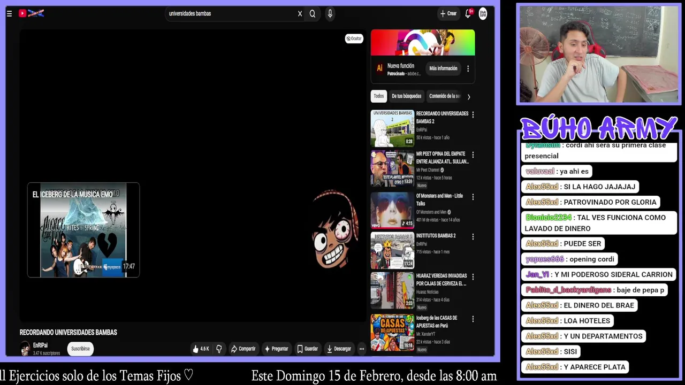Screen dimensions: 685x385
Task: Select the 'Contenido de la ser...' chip
Action: click(445, 96)
